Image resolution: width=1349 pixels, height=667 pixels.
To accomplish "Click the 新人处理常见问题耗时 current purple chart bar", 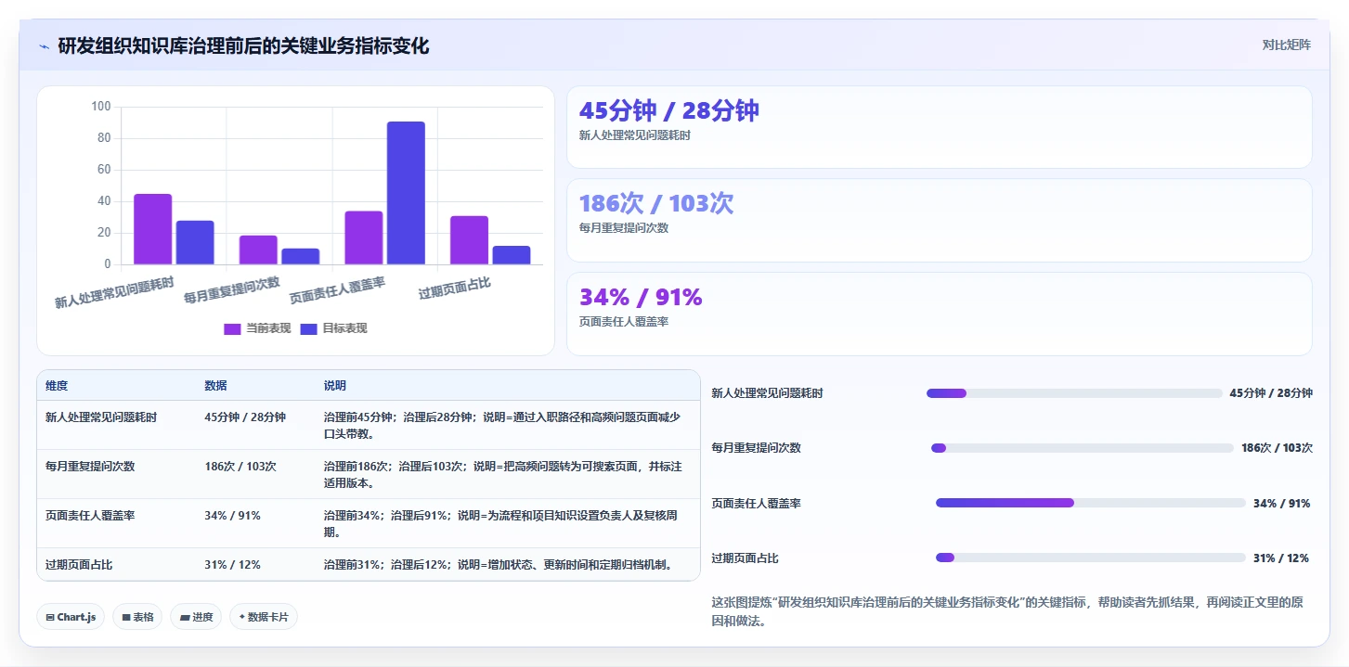I will [x=153, y=229].
